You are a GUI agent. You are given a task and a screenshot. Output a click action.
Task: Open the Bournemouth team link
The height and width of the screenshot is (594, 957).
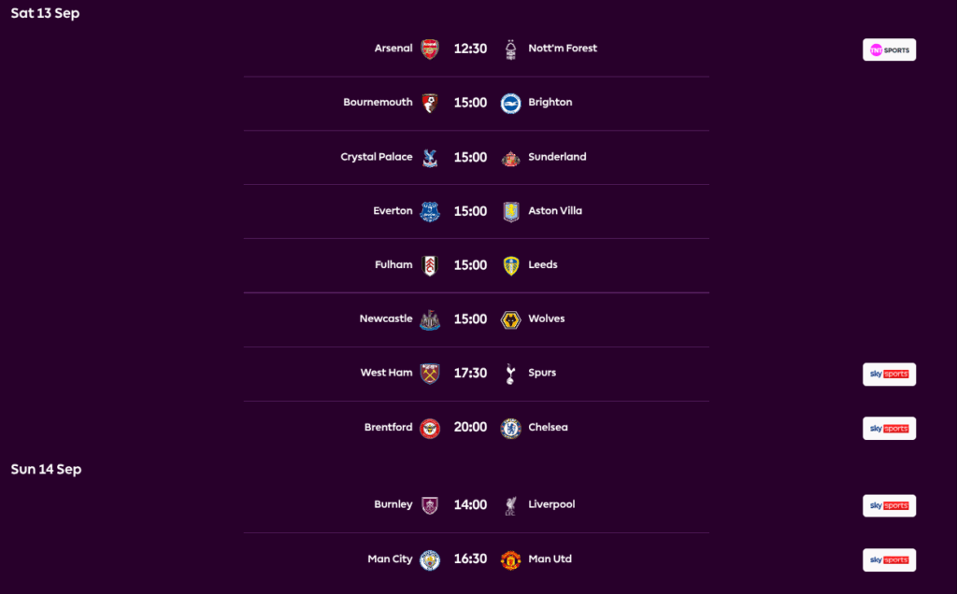[378, 103]
